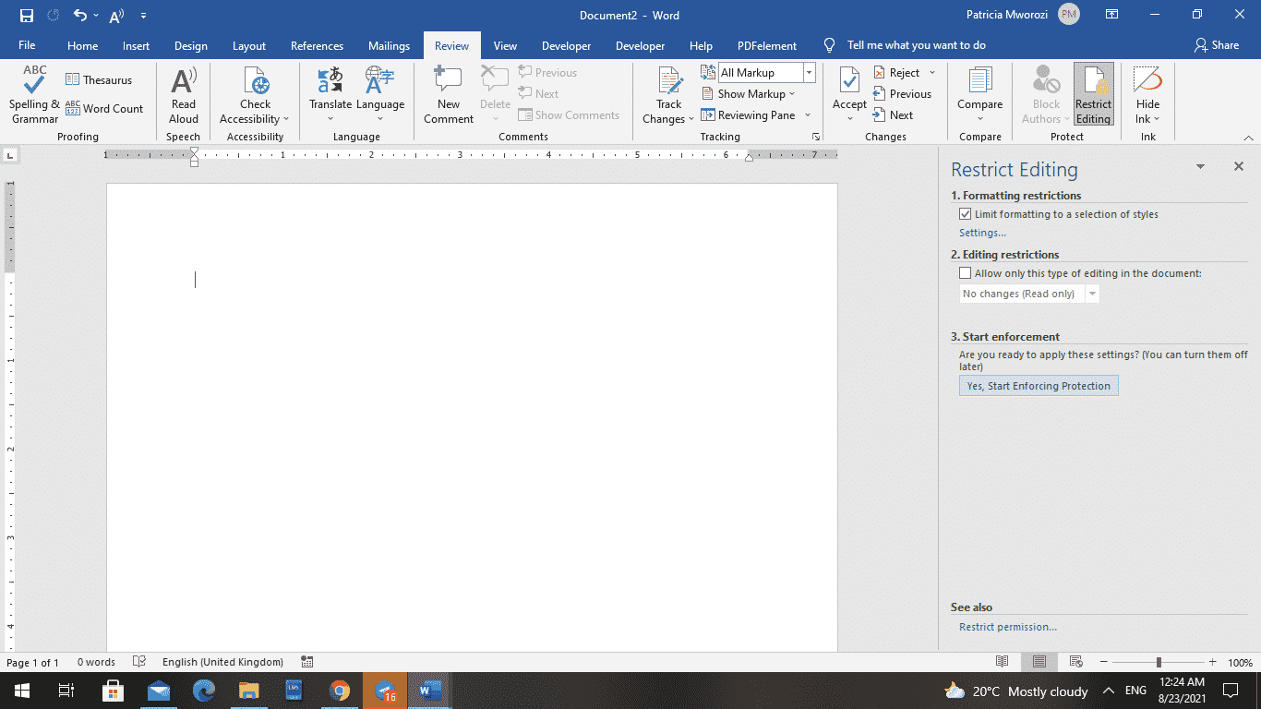Insert a New Comment
The width and height of the screenshot is (1261, 709).
coord(448,92)
